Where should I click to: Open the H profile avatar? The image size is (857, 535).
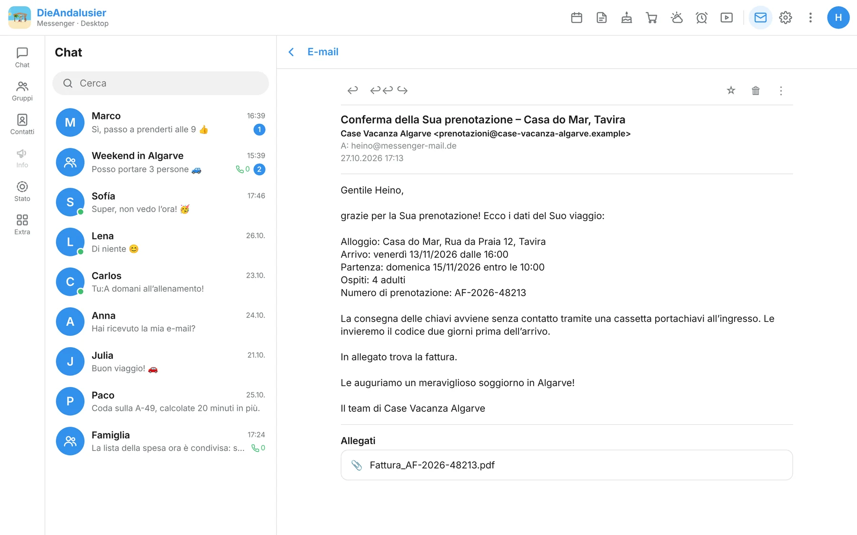838,18
